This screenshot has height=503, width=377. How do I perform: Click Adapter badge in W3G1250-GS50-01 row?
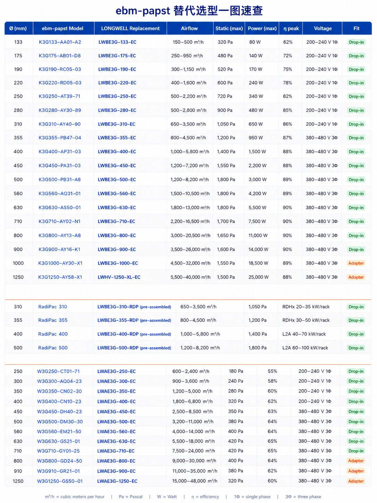[356, 481]
